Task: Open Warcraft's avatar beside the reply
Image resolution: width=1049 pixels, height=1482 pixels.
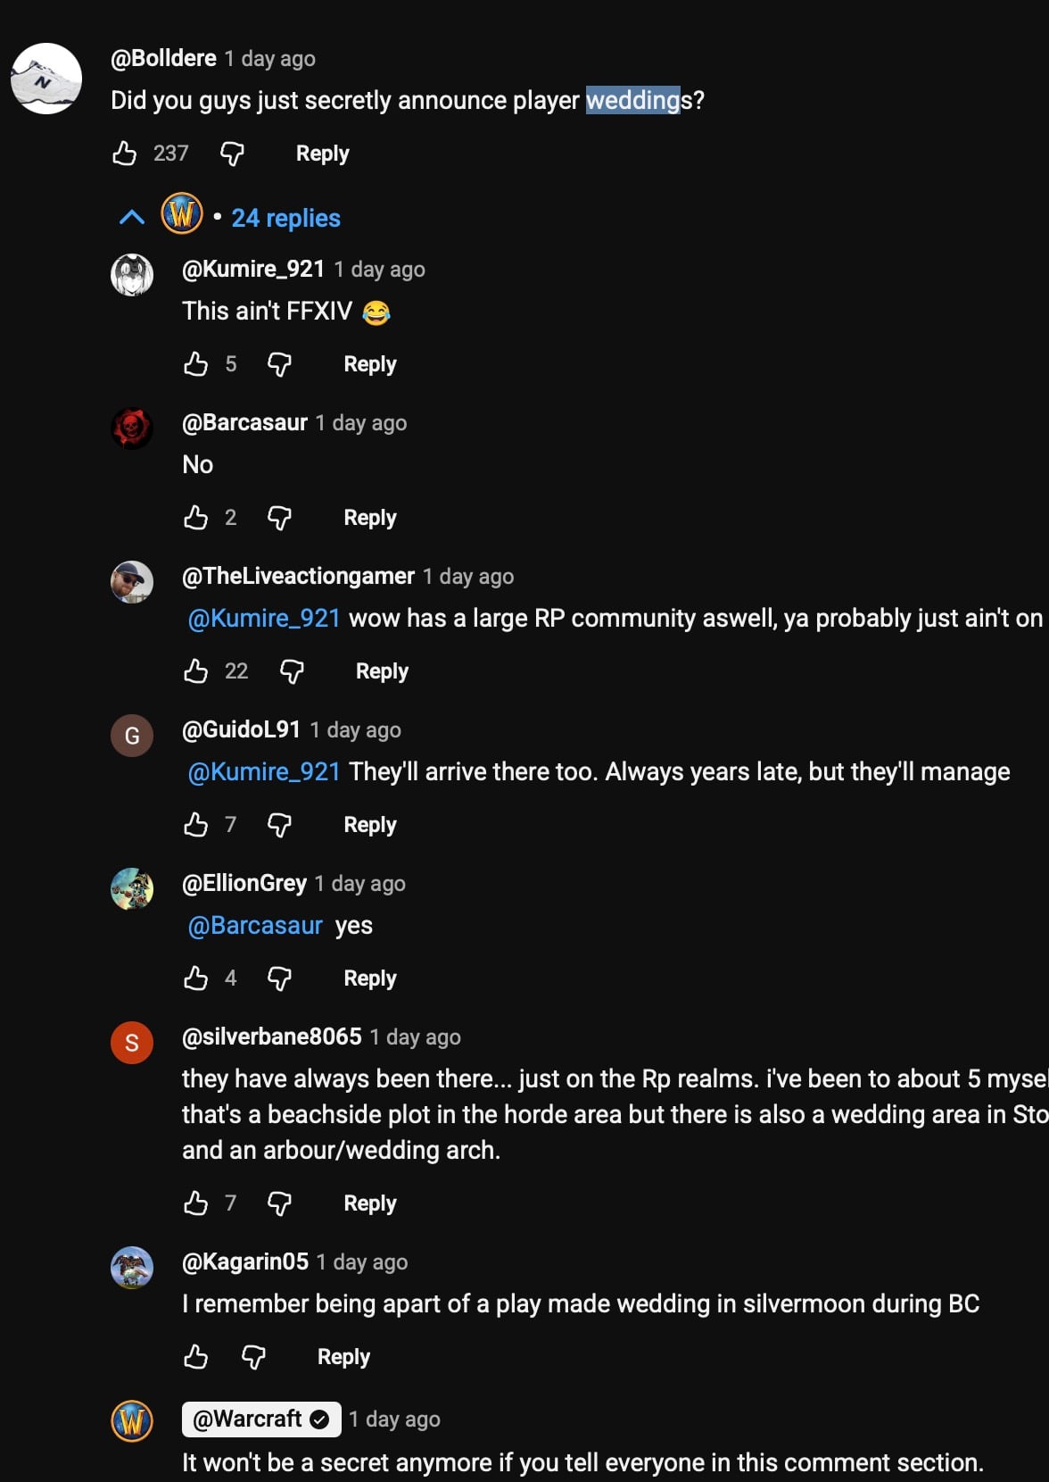Action: (x=132, y=1421)
